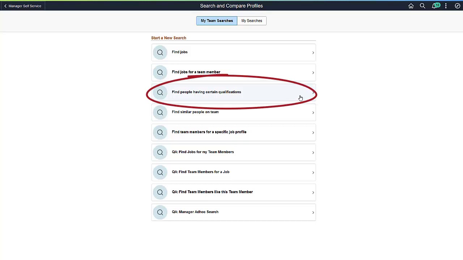Select 'Find team members for a specific job profile'

(209, 132)
